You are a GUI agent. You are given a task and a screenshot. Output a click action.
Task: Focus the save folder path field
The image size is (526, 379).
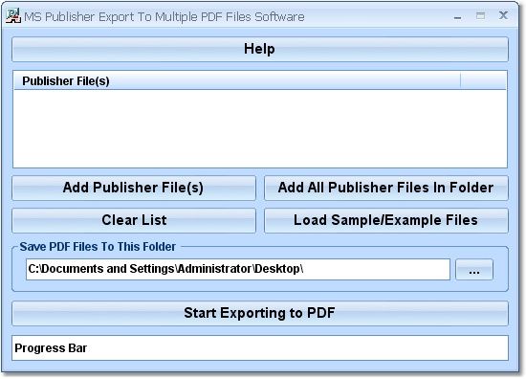click(x=238, y=269)
